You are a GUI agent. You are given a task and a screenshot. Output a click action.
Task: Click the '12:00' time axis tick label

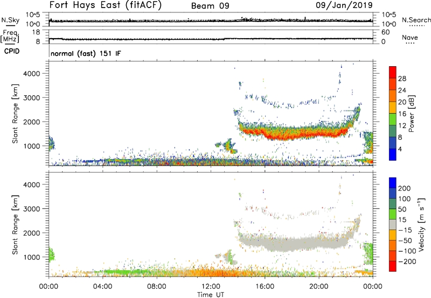(x=211, y=287)
